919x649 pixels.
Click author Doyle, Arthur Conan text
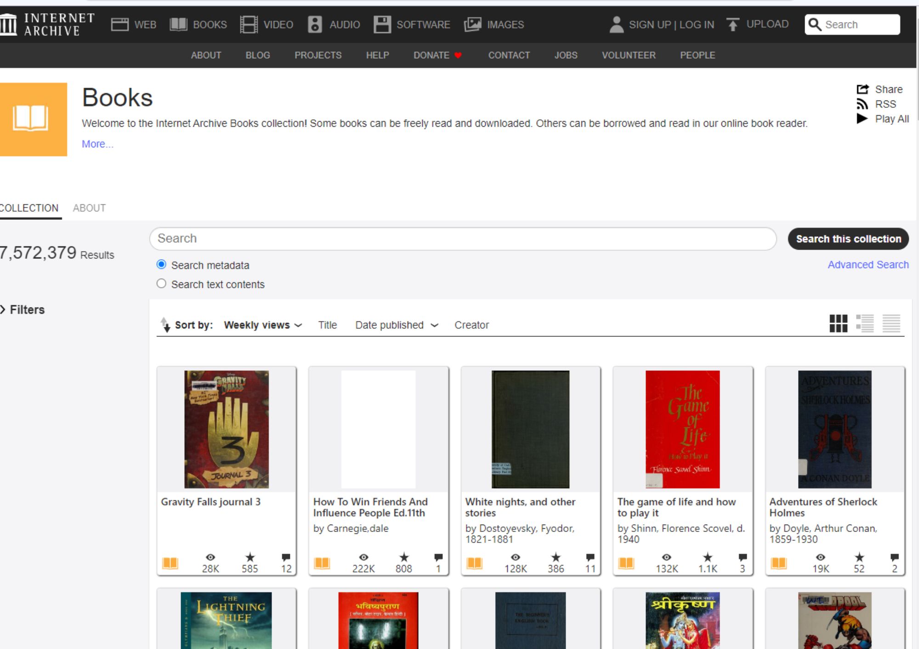pyautogui.click(x=823, y=534)
